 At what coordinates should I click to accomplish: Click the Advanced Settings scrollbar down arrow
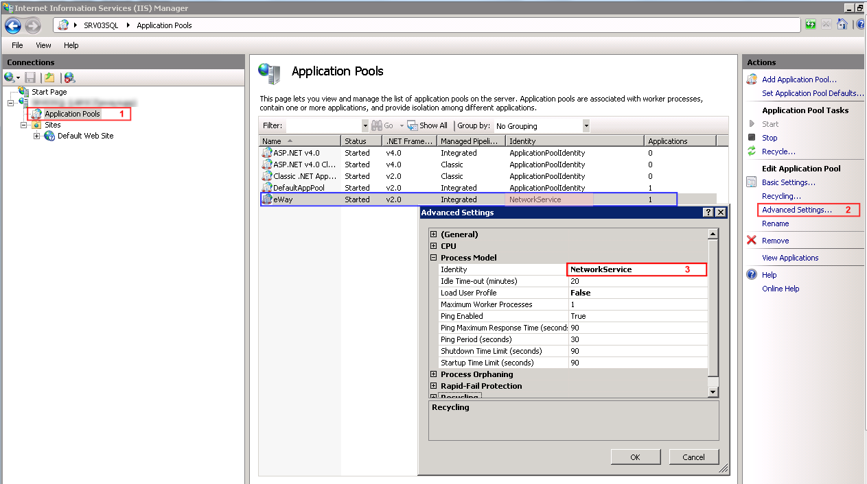[x=713, y=391]
